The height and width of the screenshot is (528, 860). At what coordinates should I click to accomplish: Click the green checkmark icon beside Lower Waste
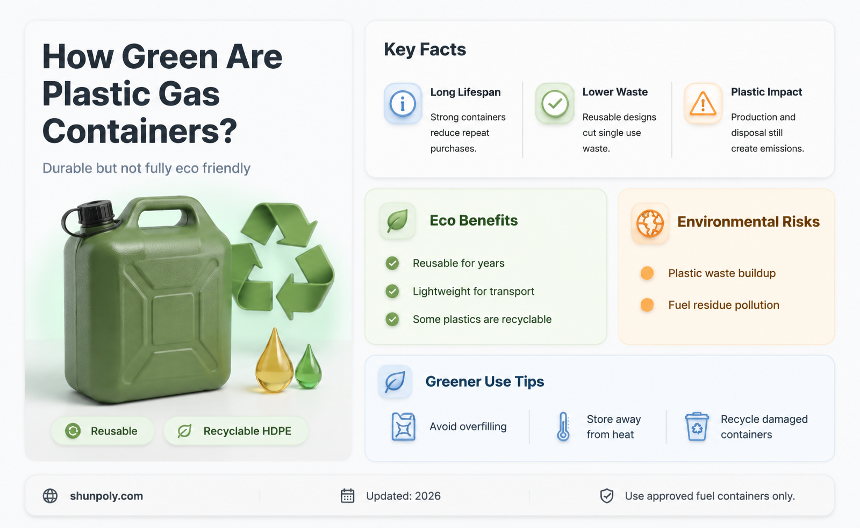point(555,103)
